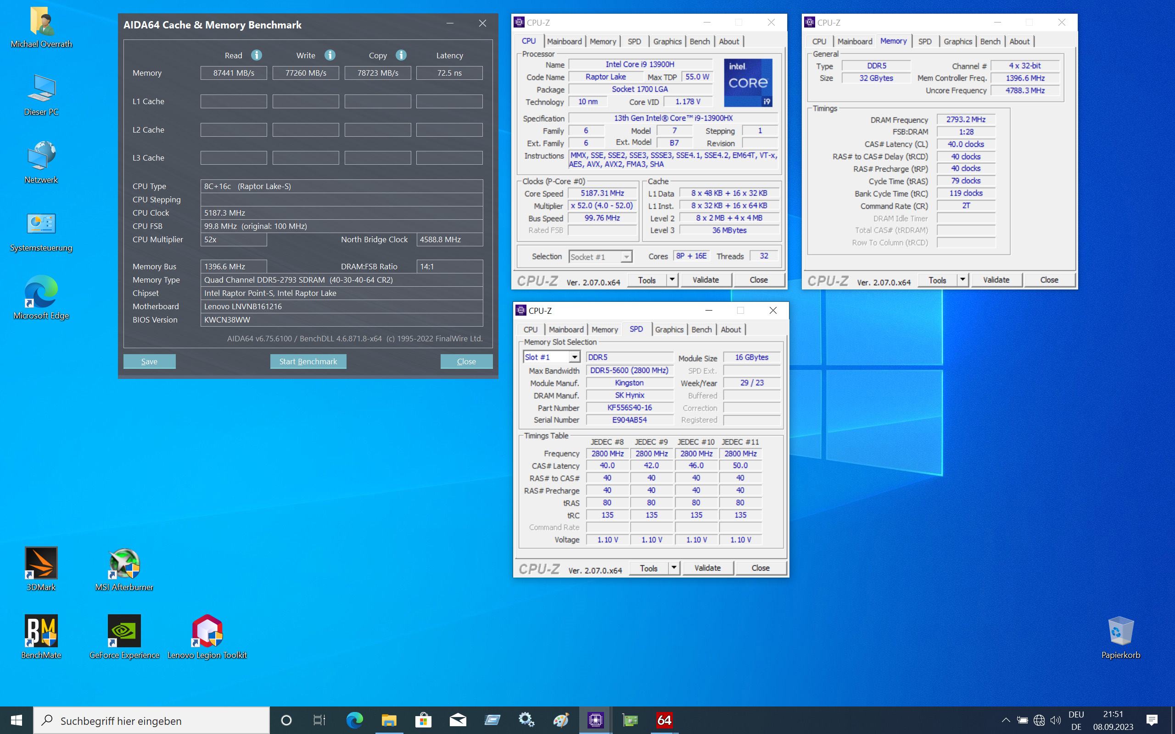Open File Explorer from taskbar
This screenshot has height=734, width=1175.
[x=389, y=720]
